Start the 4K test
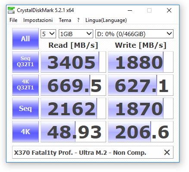This screenshot has height=172, width=189. (x=25, y=132)
